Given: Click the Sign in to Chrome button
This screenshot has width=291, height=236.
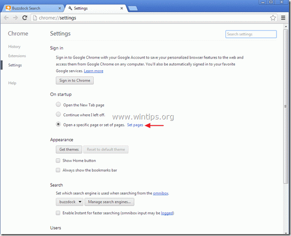Looking at the screenshot, I should pos(75,81).
